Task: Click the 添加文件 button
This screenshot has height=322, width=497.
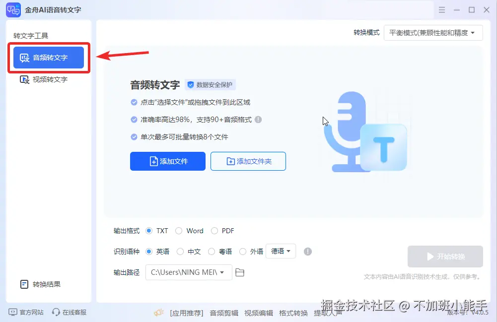Action: click(168, 161)
